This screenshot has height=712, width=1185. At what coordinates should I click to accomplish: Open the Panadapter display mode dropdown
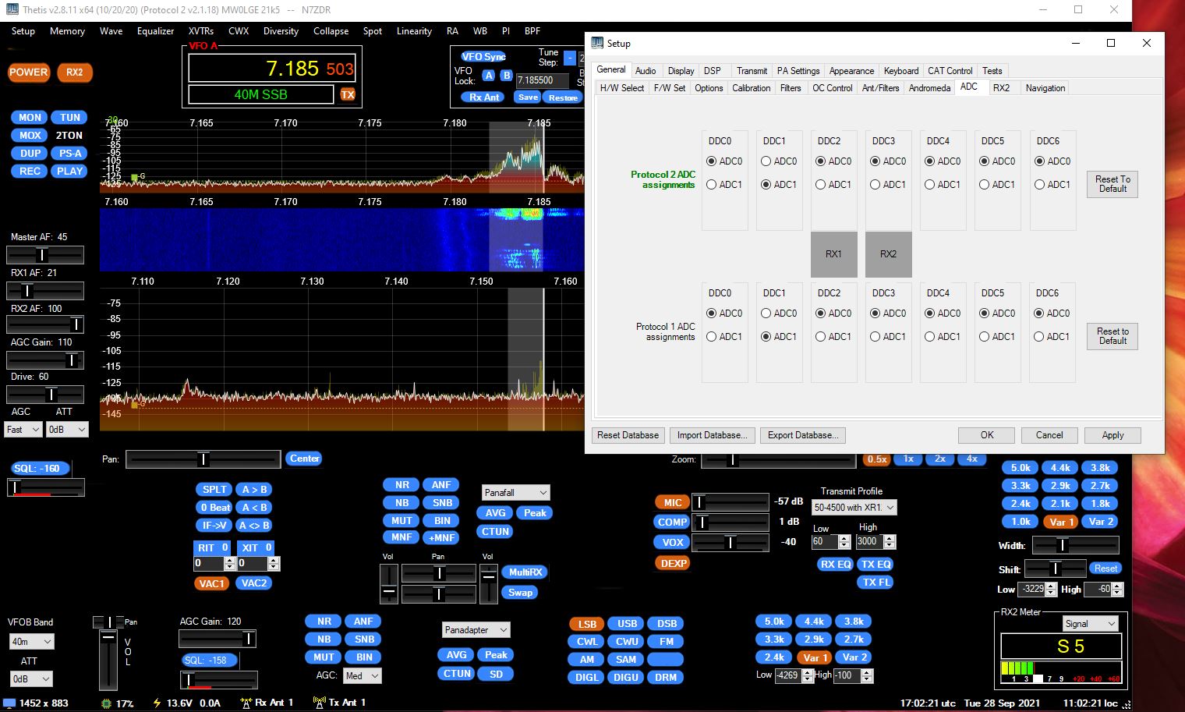pyautogui.click(x=476, y=630)
